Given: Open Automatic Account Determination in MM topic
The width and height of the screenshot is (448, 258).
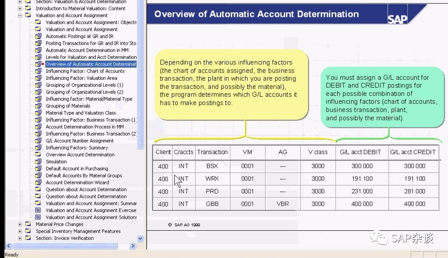Looking at the screenshot, I should tap(87, 50).
